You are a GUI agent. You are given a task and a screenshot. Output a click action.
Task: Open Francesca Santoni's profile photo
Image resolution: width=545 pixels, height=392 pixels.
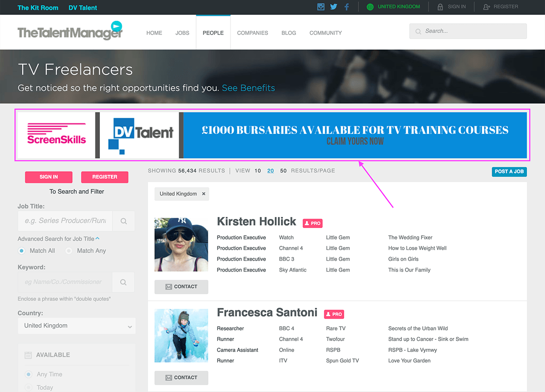181,336
